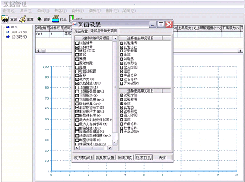Click the 曲线预览 button
245x182 pixels.
125,157
